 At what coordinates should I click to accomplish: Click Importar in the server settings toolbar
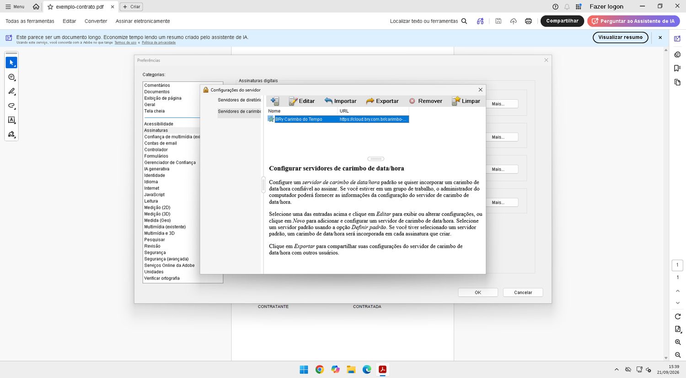(340, 101)
